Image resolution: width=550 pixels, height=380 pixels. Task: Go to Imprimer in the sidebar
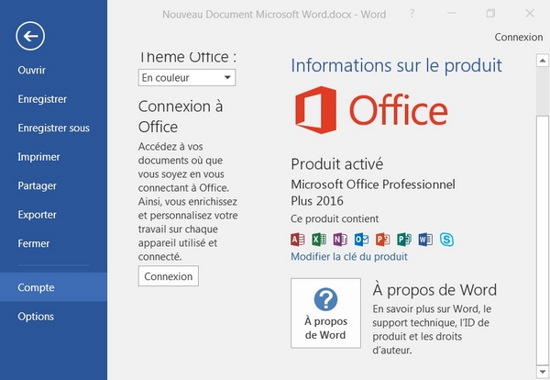38,157
